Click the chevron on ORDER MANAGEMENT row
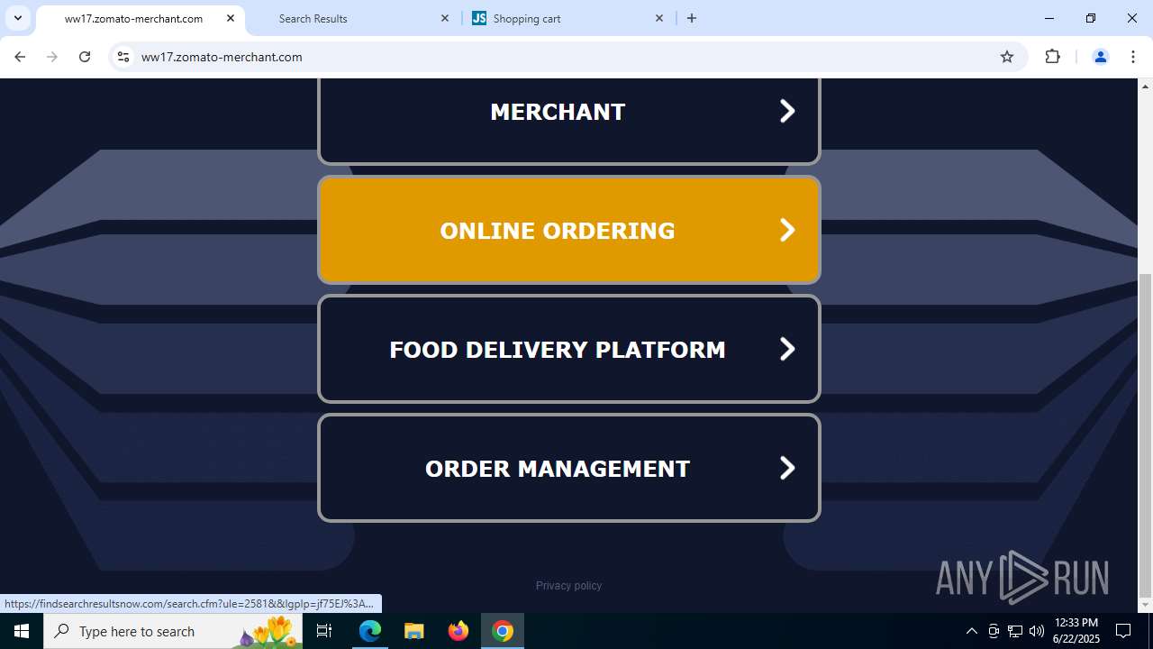 (x=787, y=468)
